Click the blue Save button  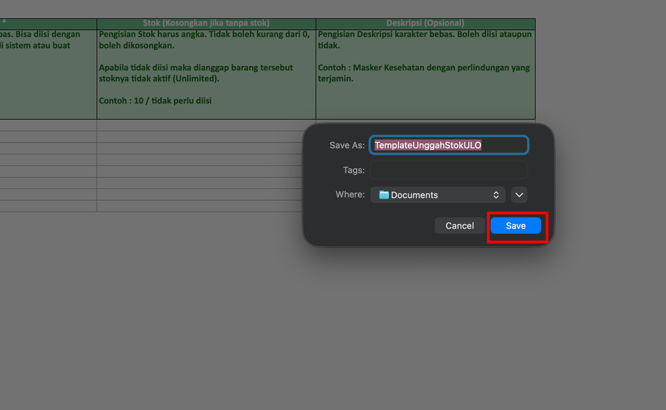515,226
